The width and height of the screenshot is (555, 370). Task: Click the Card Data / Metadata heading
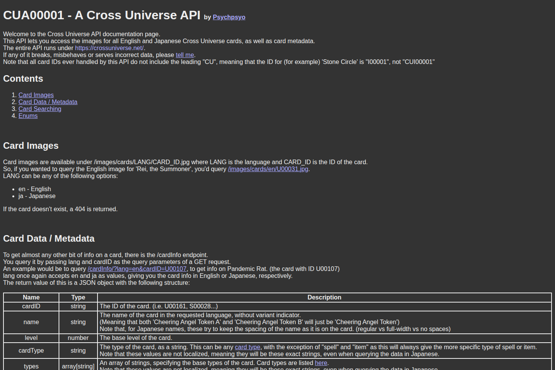tap(49, 238)
